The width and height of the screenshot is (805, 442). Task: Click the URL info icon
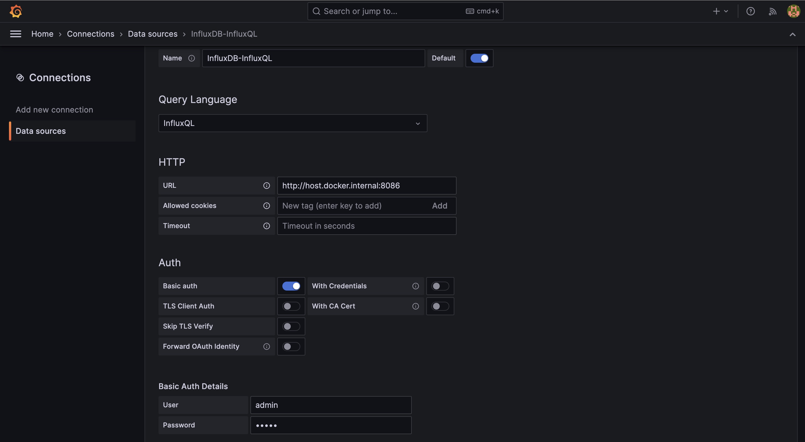(x=267, y=186)
